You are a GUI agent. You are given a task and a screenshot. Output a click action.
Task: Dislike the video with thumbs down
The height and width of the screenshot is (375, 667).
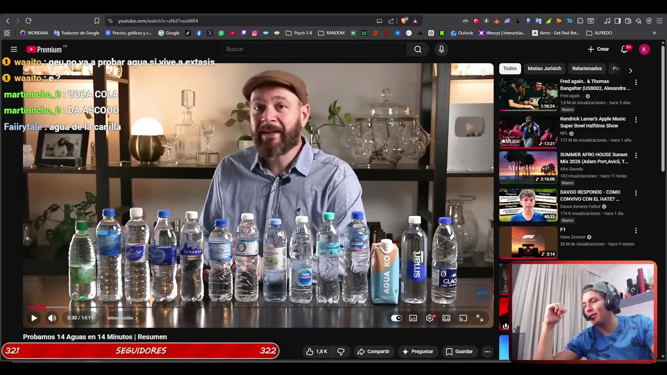pyautogui.click(x=341, y=352)
